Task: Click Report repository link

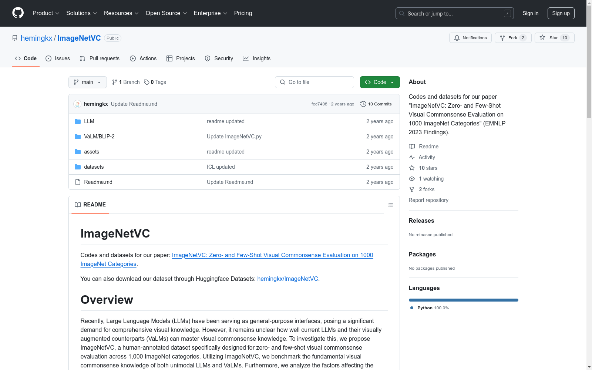Action: (x=428, y=200)
